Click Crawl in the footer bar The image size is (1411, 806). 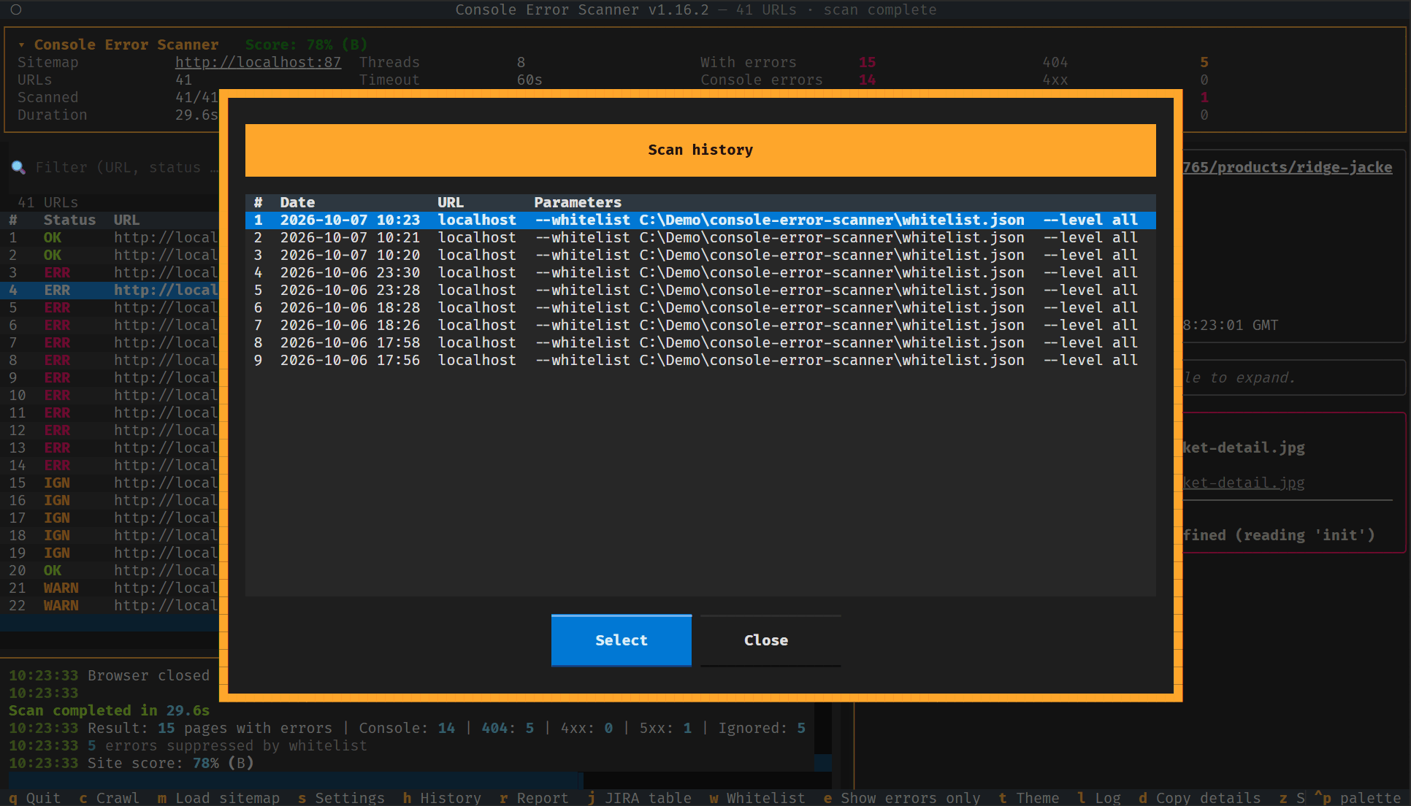point(109,798)
